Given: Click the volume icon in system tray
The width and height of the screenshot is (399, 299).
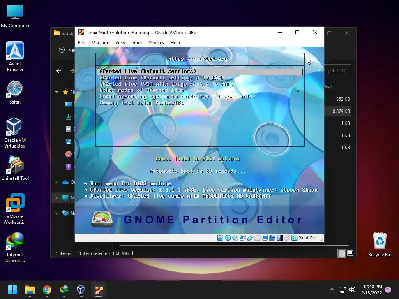Looking at the screenshot, I should click(352, 290).
